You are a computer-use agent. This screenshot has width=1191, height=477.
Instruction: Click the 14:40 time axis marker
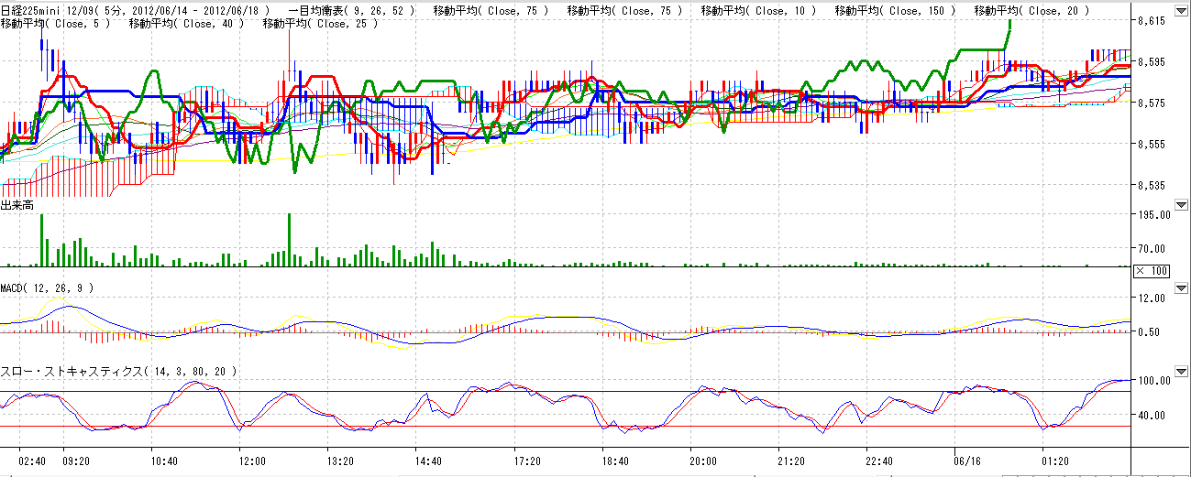point(428,461)
